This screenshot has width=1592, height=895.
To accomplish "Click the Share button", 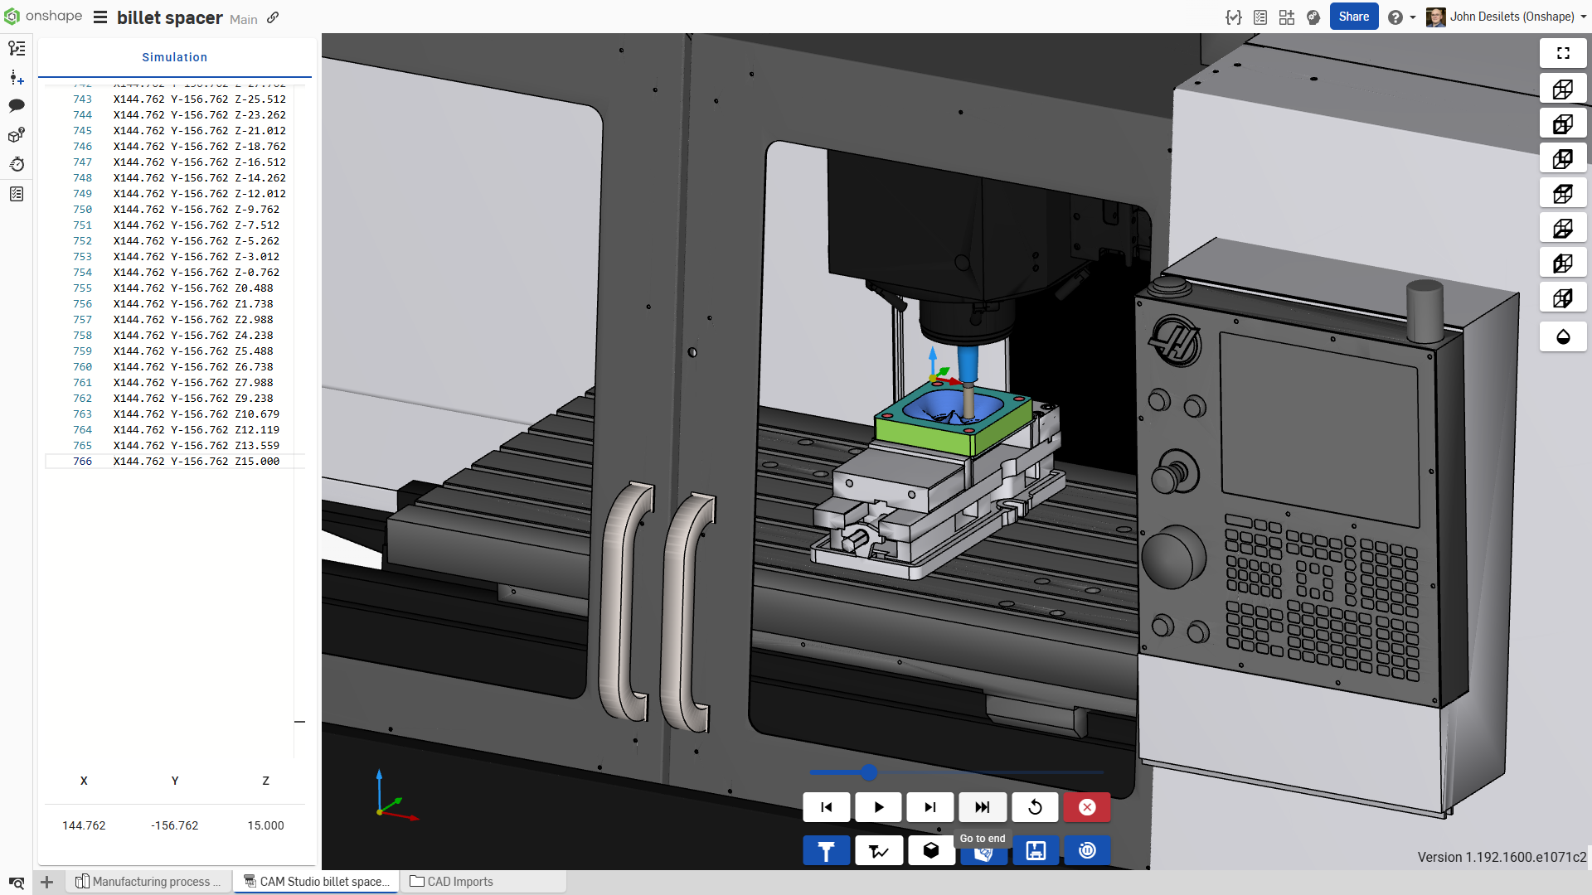I will 1353,17.
